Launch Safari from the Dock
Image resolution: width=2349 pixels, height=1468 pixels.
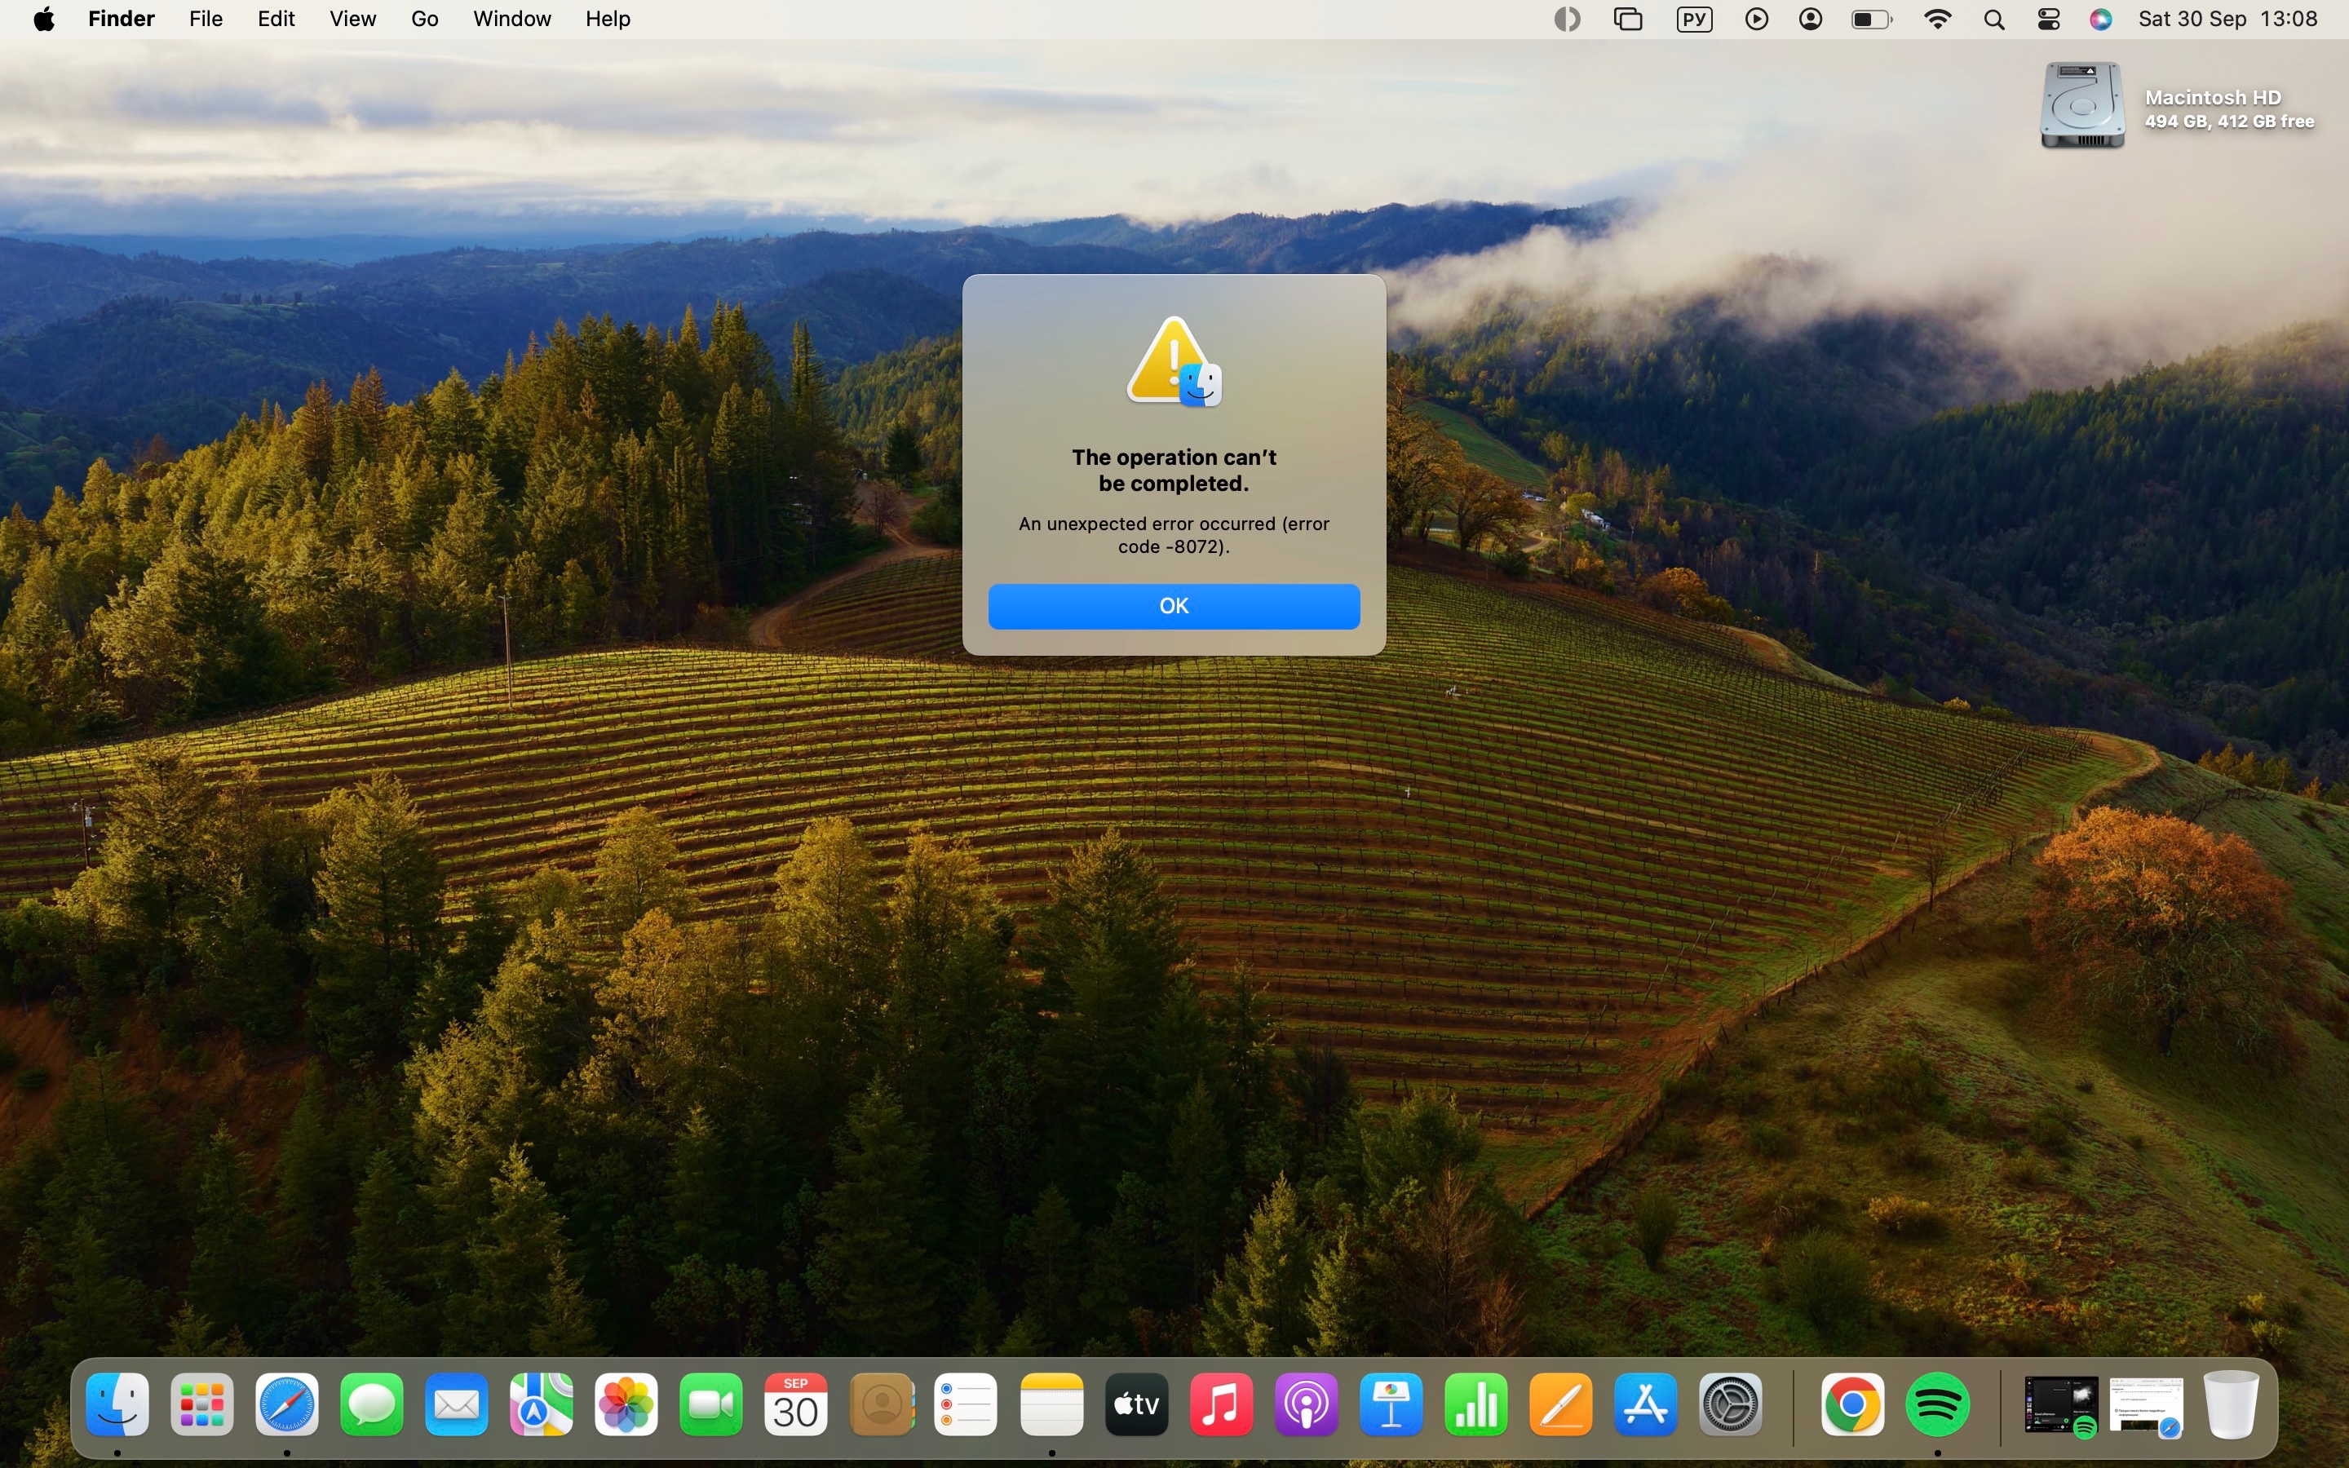pyautogui.click(x=287, y=1405)
